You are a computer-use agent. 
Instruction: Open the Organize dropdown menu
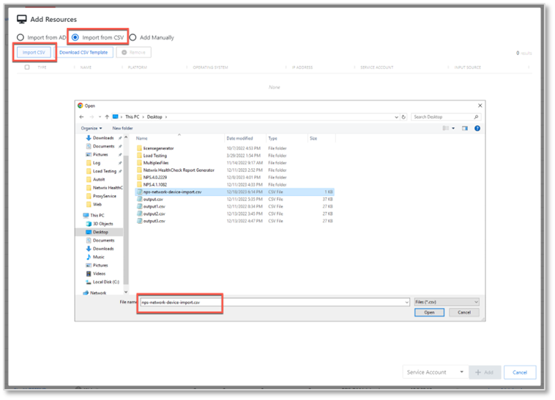click(x=91, y=128)
